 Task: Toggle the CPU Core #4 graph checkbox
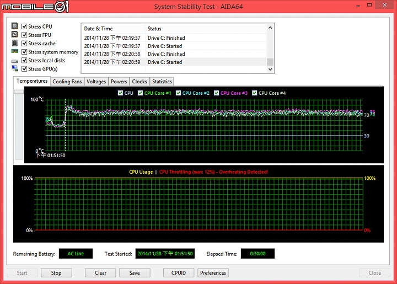click(254, 93)
